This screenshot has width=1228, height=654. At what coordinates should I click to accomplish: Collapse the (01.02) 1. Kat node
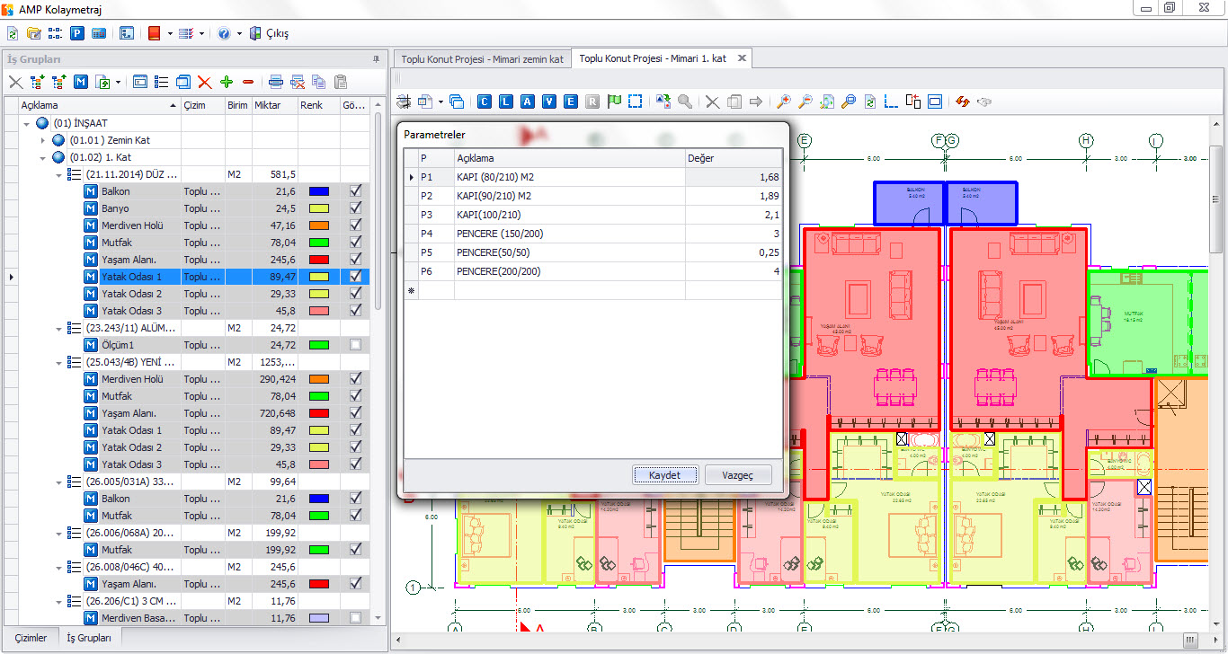point(43,157)
